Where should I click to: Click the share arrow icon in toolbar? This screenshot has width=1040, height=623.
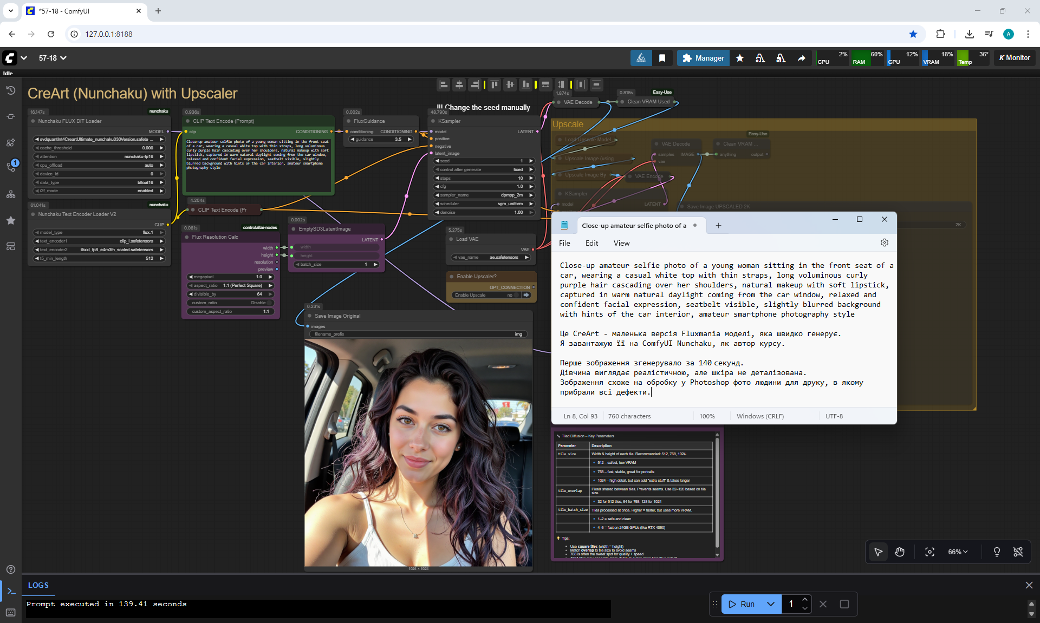[x=801, y=58]
